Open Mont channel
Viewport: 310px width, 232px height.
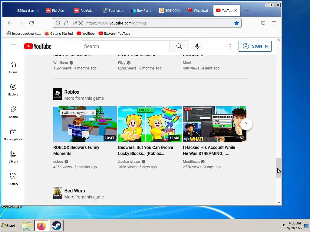point(187,63)
